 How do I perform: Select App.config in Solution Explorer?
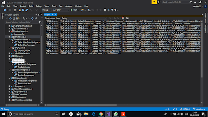click(20, 34)
